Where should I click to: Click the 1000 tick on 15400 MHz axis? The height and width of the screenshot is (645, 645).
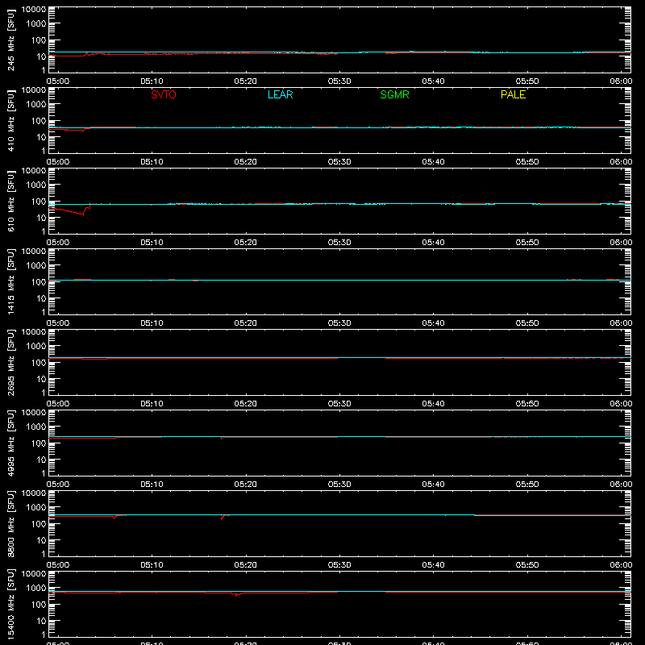click(36, 589)
